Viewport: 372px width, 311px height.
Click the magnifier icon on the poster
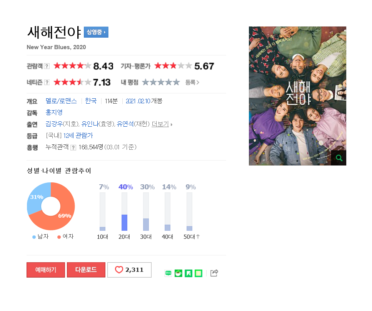(x=339, y=158)
